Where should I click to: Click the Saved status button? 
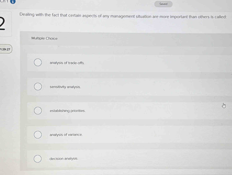click(x=163, y=4)
